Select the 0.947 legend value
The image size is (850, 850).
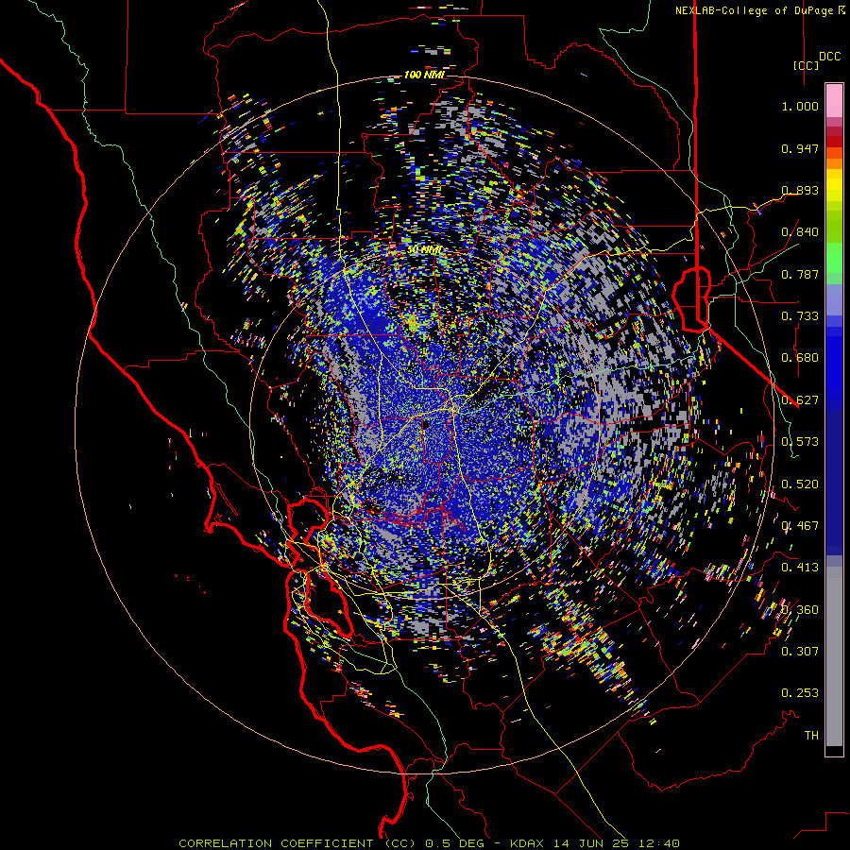coord(800,148)
